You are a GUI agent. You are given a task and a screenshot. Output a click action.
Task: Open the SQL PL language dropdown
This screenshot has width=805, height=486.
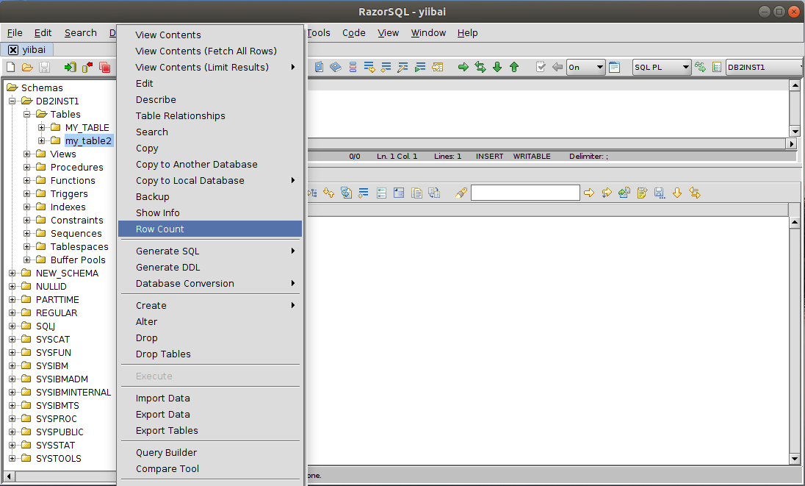661,67
